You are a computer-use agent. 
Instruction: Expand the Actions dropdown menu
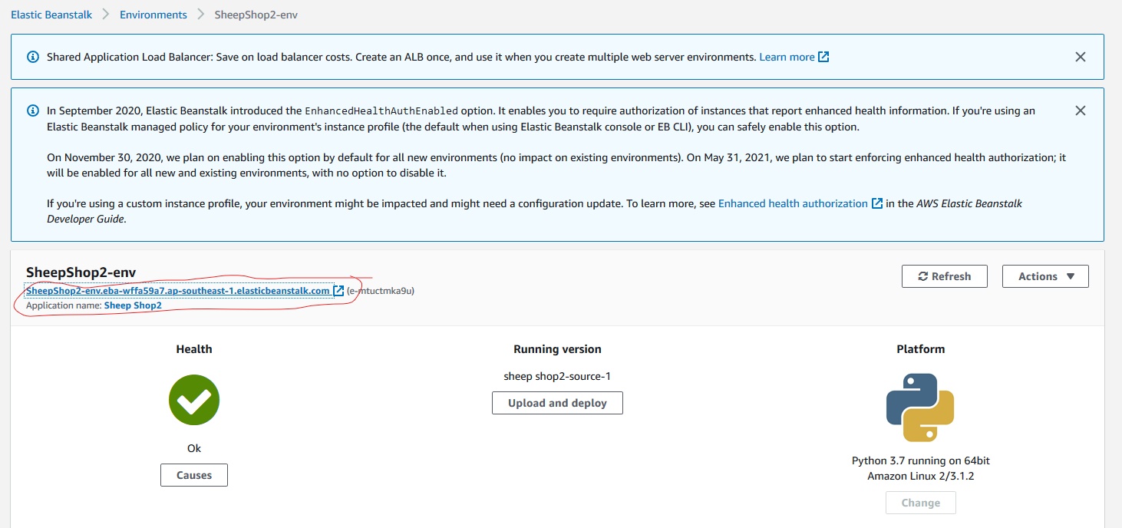pos(1044,276)
